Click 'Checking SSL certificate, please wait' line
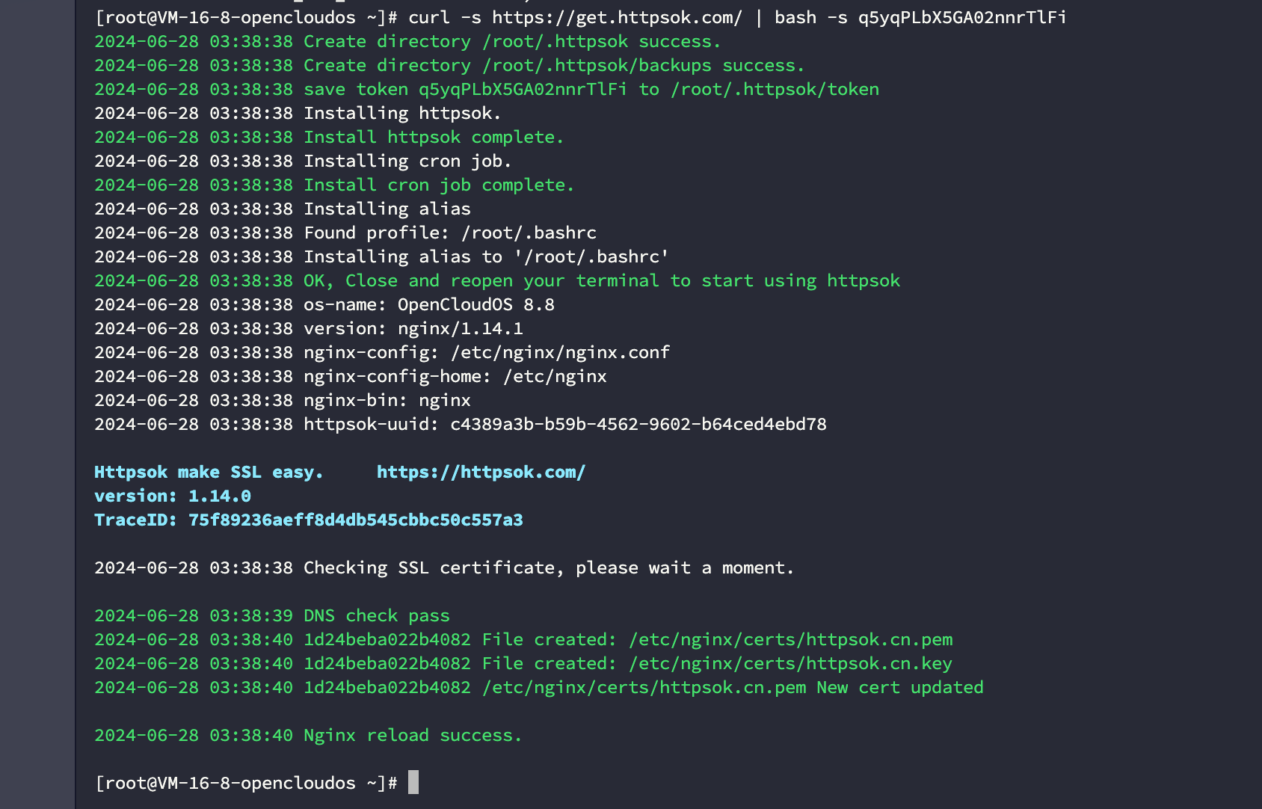 tap(444, 567)
